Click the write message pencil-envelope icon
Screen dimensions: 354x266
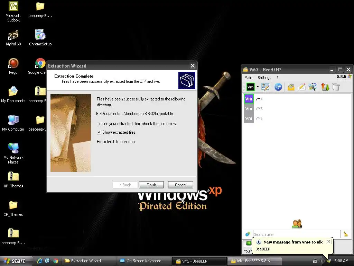[302, 87]
